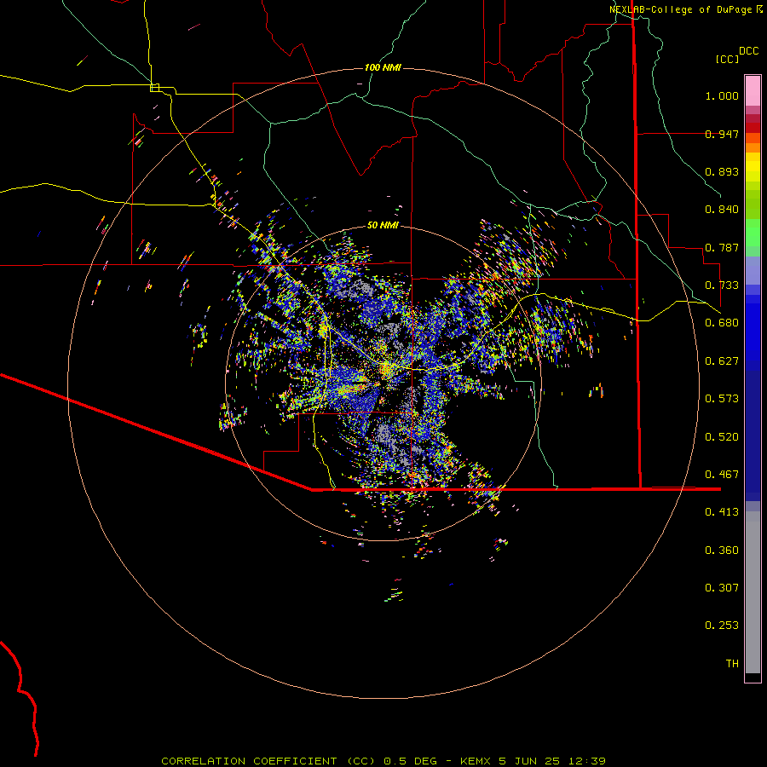Click the 0.947 color scale value
This screenshot has width=767, height=767.
click(x=722, y=134)
